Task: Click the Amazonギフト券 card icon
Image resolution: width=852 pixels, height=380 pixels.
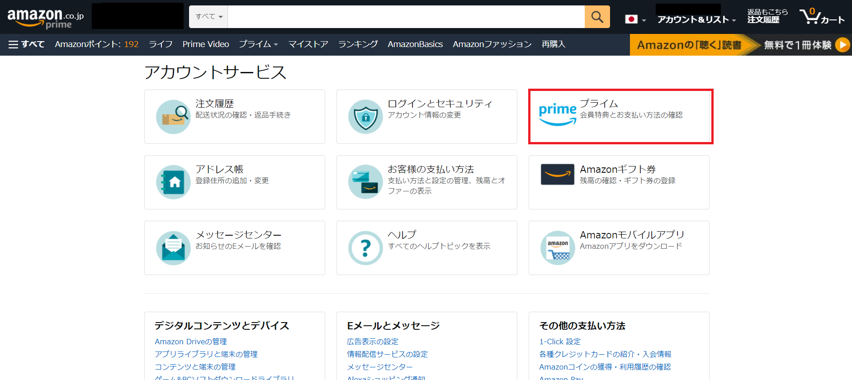Action: tap(558, 174)
